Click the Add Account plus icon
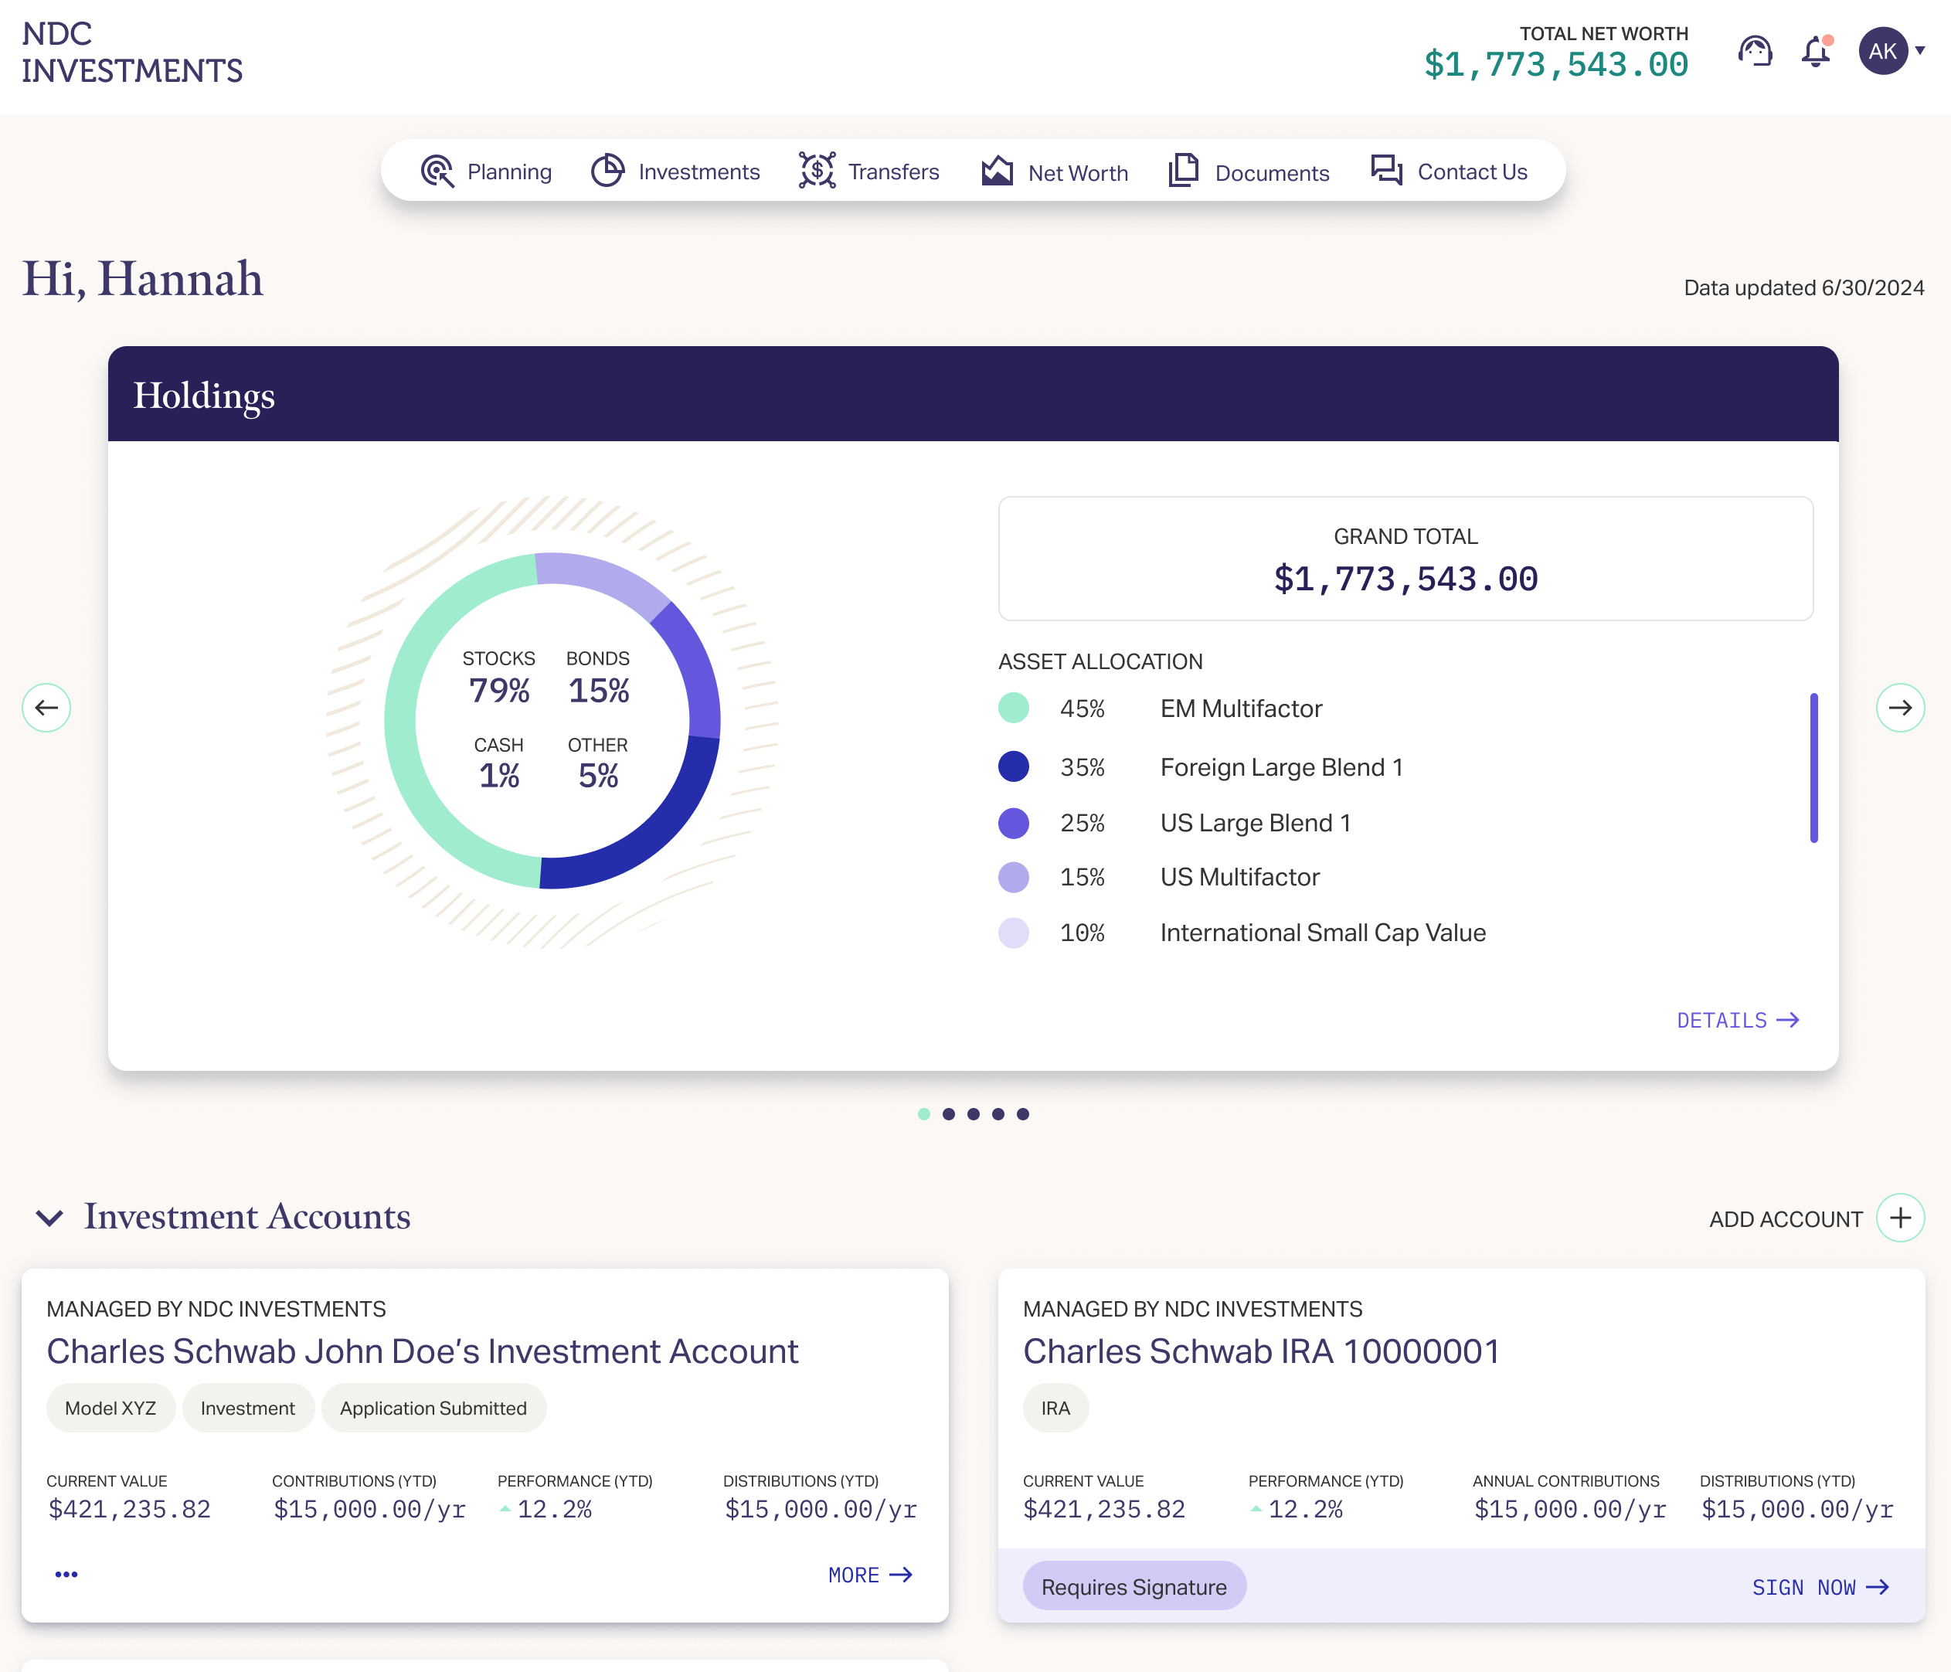1951x1672 pixels. [x=1901, y=1217]
